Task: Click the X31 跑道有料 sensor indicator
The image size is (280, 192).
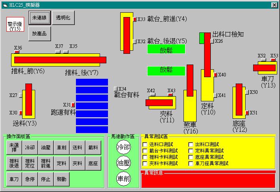Action: point(73,105)
